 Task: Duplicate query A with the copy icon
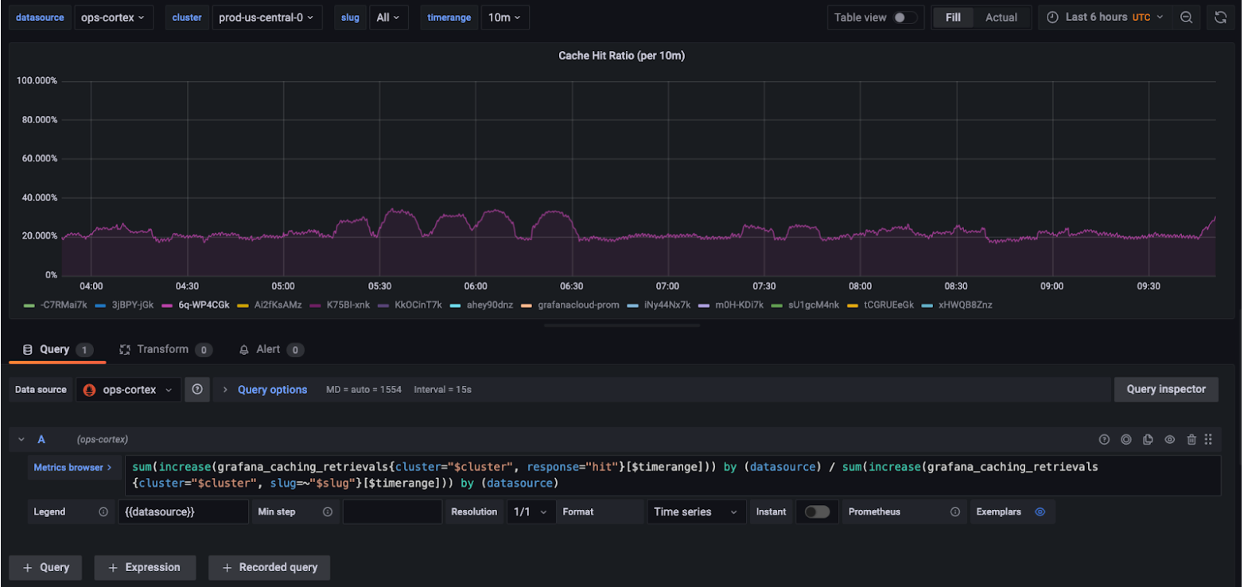tap(1148, 439)
